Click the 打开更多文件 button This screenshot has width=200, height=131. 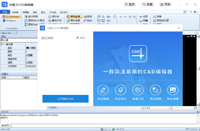[66, 99]
